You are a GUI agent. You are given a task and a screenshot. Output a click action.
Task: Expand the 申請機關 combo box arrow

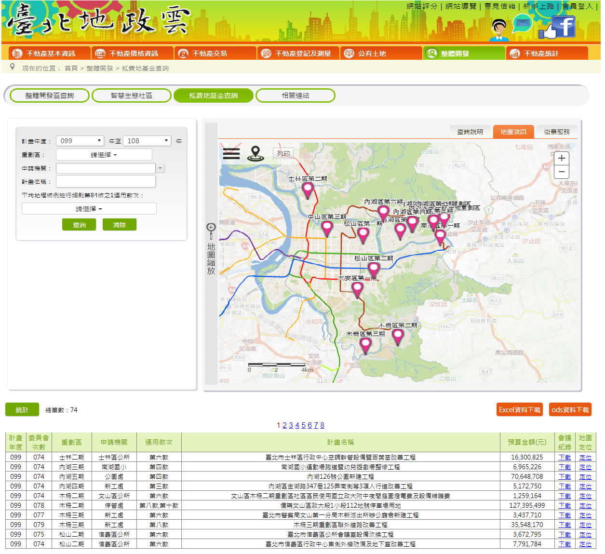161,168
